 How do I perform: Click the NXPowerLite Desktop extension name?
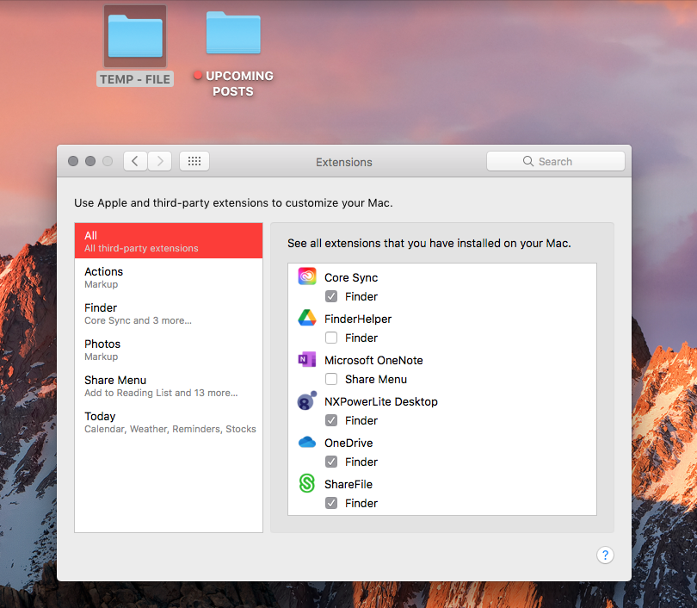(381, 401)
